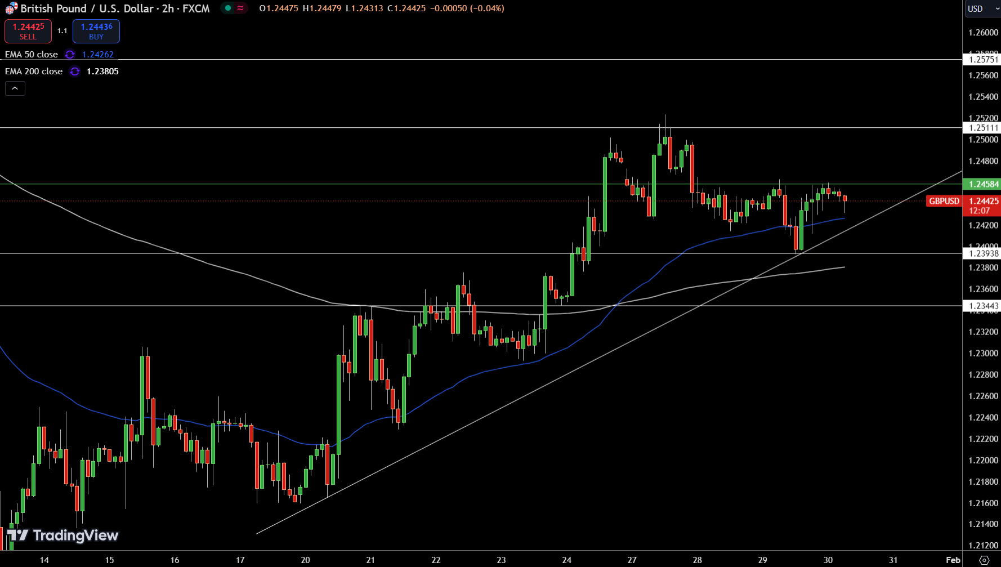The image size is (1001, 567).
Task: Click the pink approximation data-mode icon
Action: coord(240,8)
